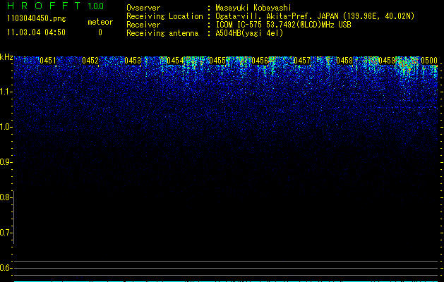Click the Receiving antenna label

pos(162,33)
